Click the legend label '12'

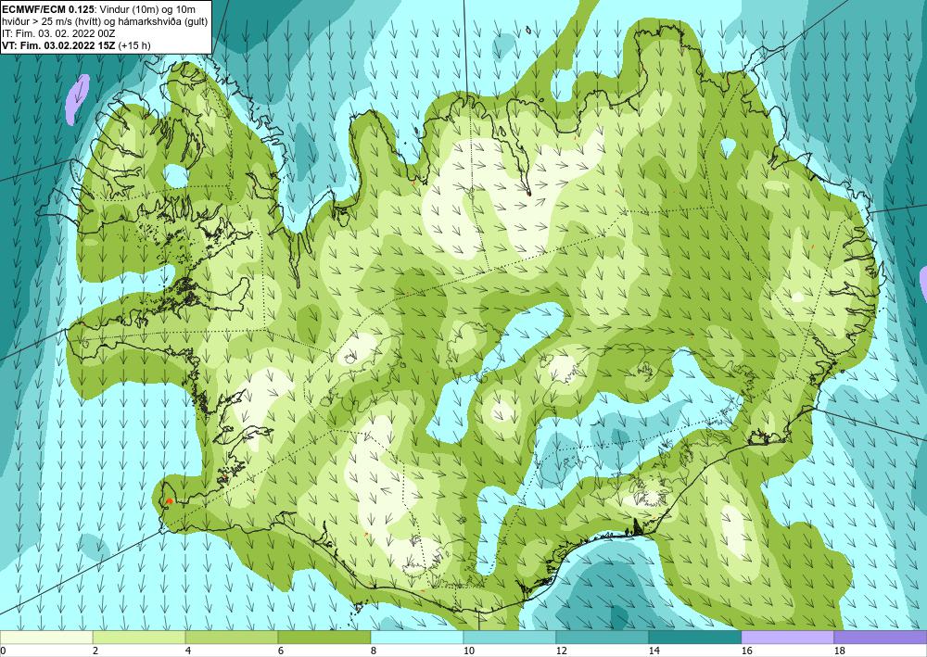click(x=561, y=651)
